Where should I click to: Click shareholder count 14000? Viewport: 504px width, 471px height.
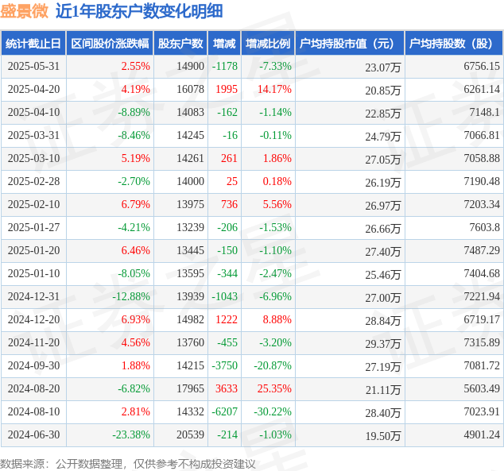(190, 181)
